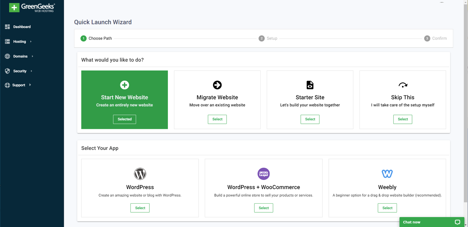Click the Domains globe icon in sidebar
This screenshot has width=468, height=227.
[x=7, y=56]
